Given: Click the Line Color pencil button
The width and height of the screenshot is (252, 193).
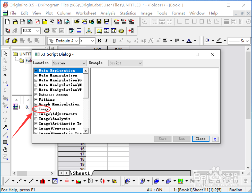Looking at the screenshot, I should (x=219, y=40).
